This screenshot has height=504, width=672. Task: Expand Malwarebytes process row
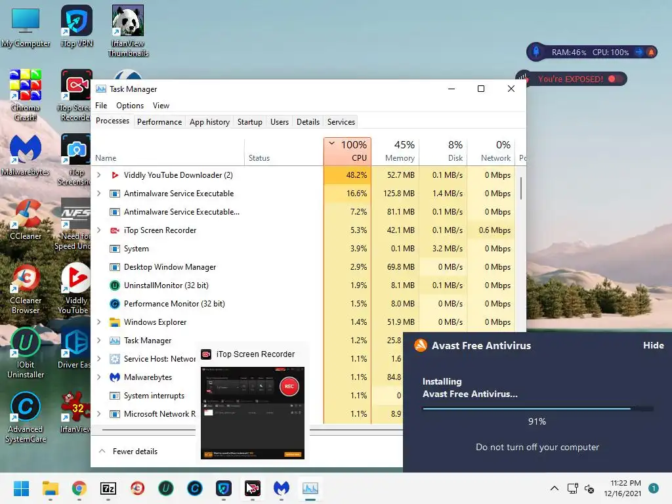[x=99, y=377]
